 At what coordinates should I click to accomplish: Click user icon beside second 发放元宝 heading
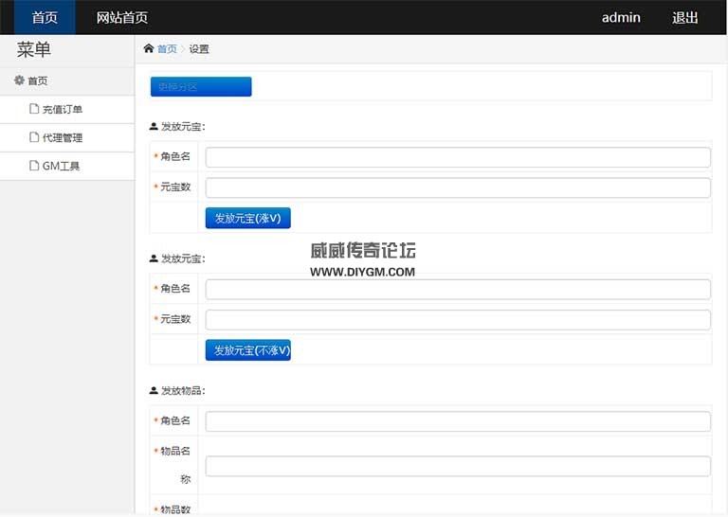click(154, 258)
